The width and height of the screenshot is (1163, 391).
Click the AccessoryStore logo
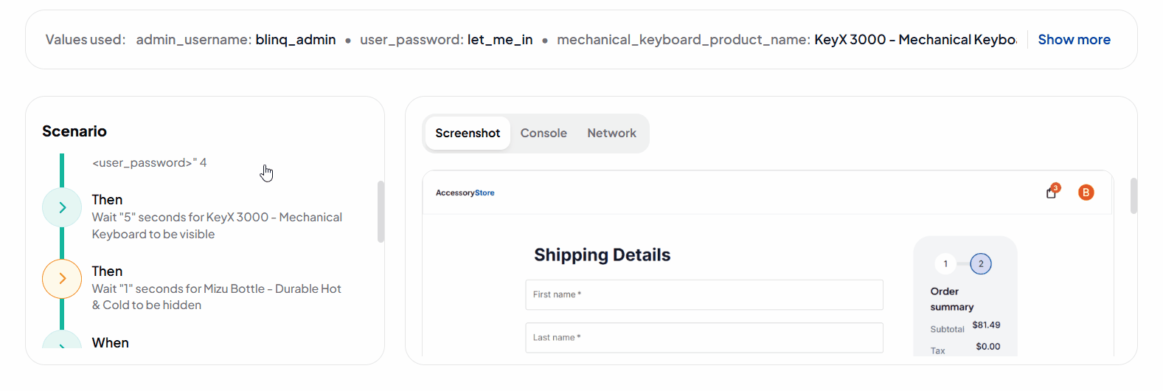pyautogui.click(x=465, y=193)
